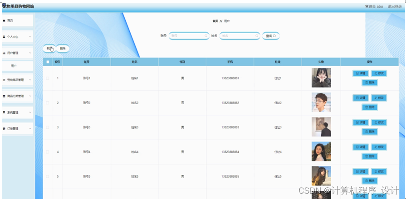
Task: Click the 手机 column header
Action: pos(230,62)
